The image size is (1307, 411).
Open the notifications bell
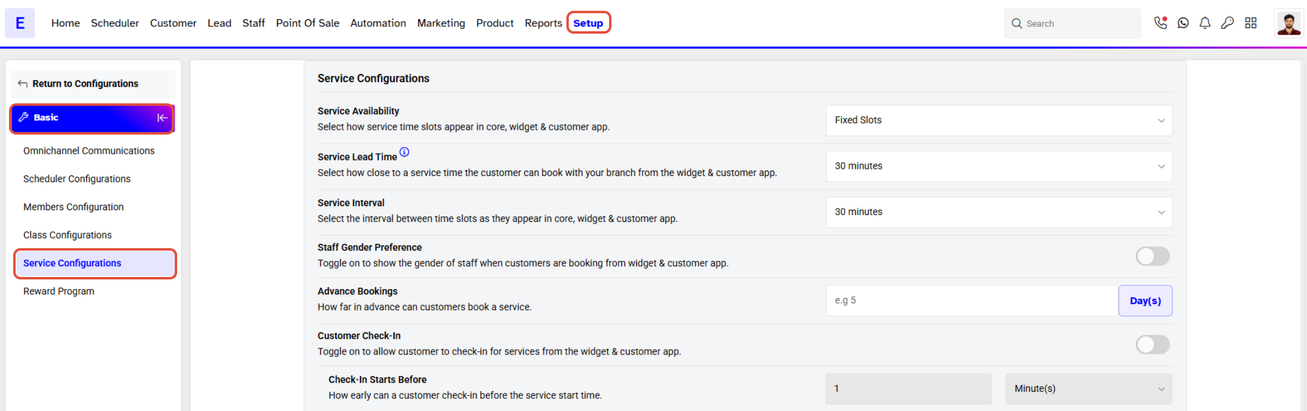[x=1205, y=23]
